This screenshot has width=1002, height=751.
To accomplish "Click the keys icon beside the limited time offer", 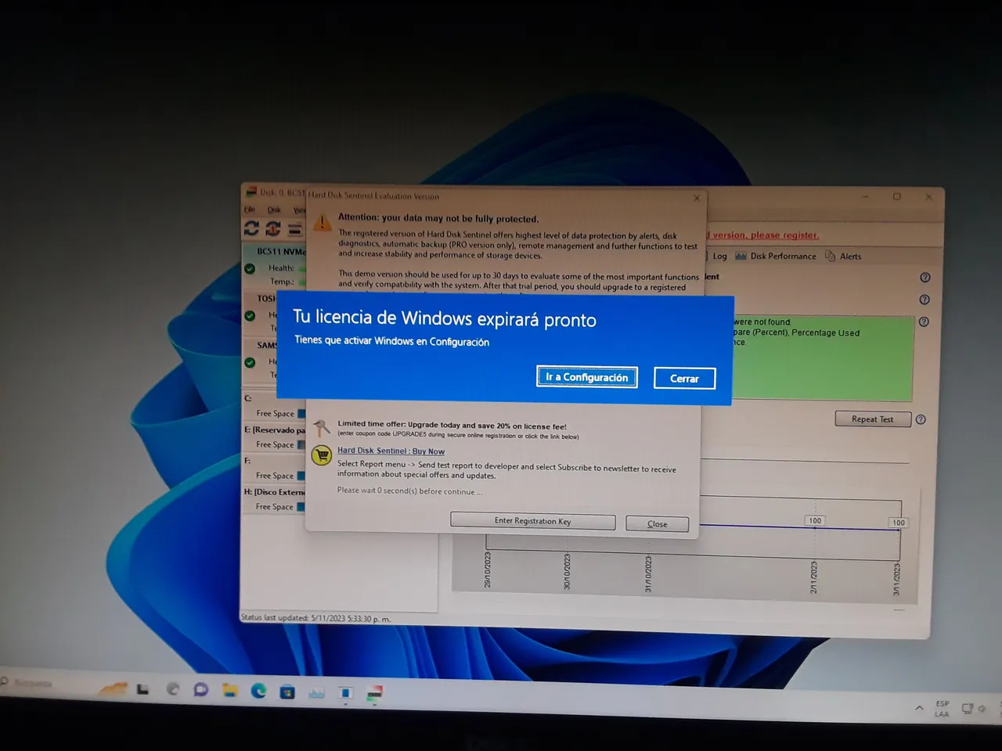I will [322, 428].
